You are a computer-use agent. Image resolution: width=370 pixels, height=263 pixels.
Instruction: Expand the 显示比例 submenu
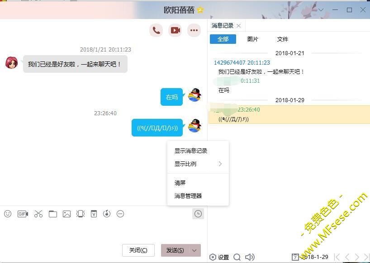tap(220, 164)
